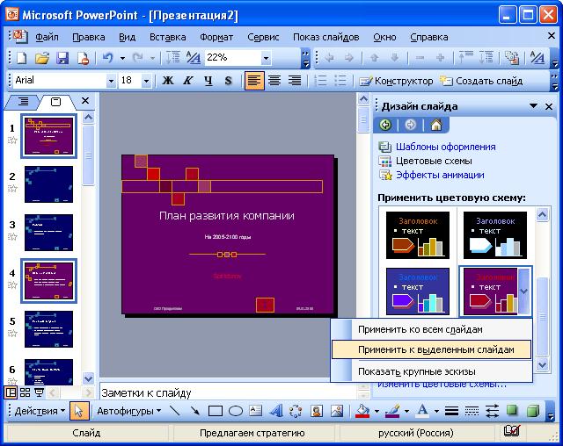Select the Rectangle drawing tool
This screenshot has width=563, height=446.
(x=215, y=411)
